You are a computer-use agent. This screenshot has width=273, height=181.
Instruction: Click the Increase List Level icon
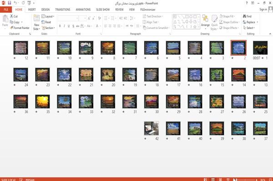click(x=126, y=18)
